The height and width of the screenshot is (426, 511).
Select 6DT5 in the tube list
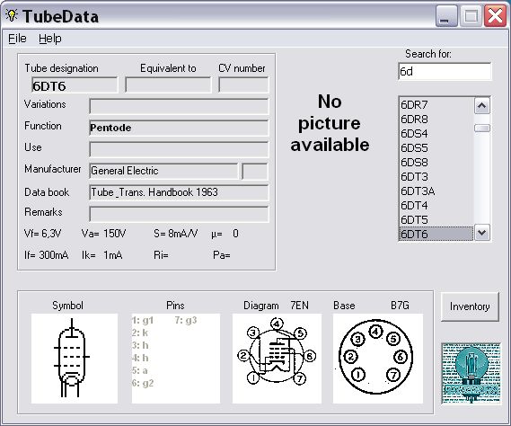click(x=436, y=220)
